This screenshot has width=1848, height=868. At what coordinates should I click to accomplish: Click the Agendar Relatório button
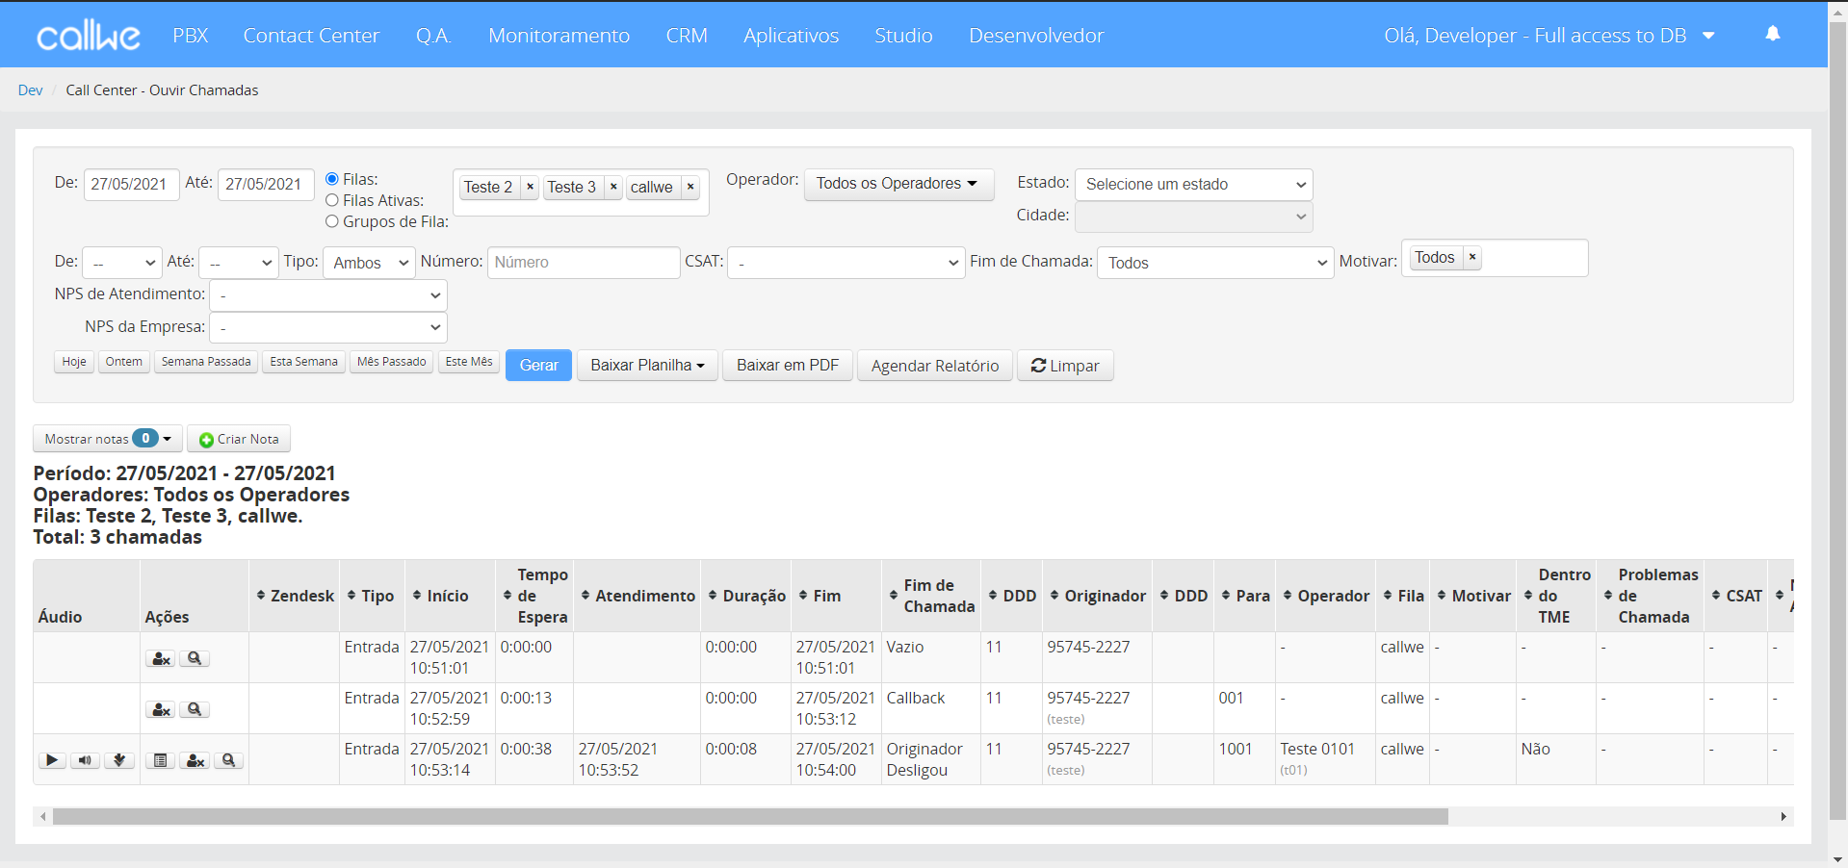(935, 366)
